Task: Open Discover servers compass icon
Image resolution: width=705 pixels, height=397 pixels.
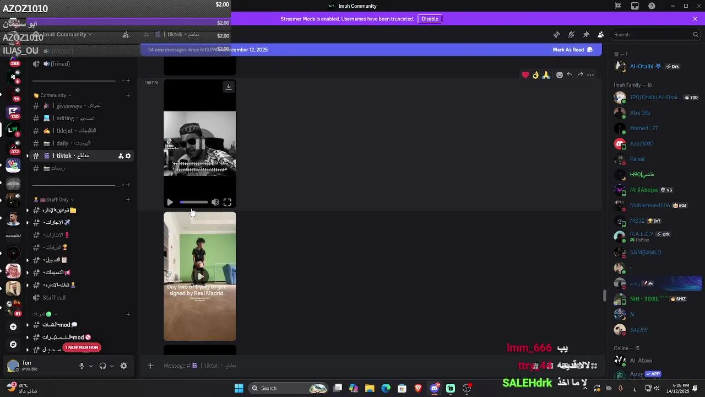Action: pos(13,344)
